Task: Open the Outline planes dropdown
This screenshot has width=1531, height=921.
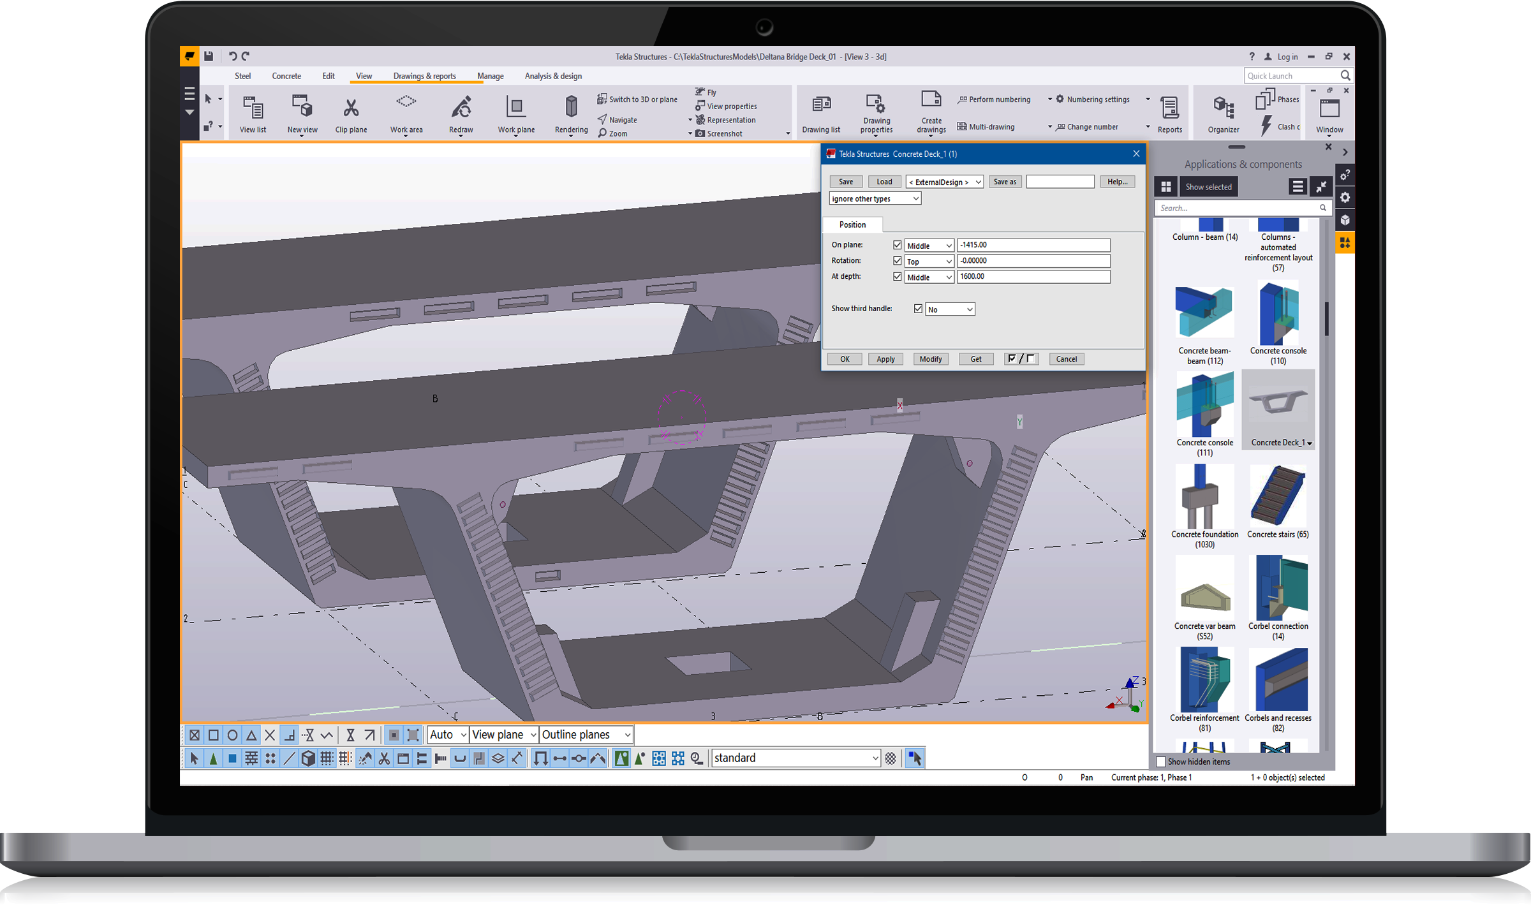Action: point(586,735)
